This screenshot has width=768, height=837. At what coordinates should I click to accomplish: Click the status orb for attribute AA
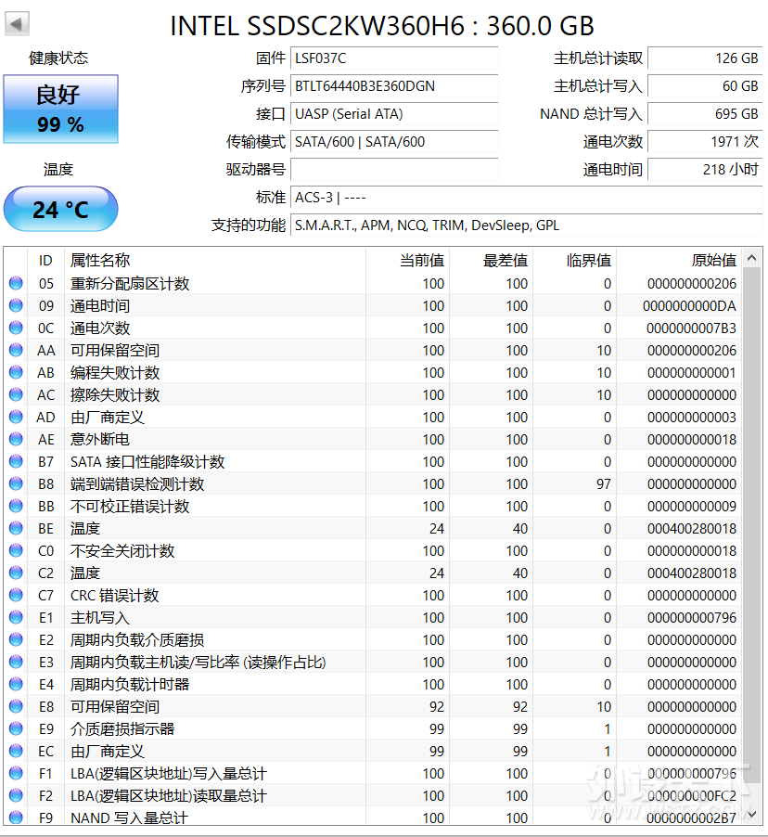[16, 351]
